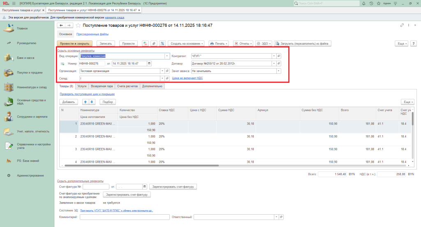Click the attached files paperclip icon
Viewport: 421px width, 227px height.
(x=153, y=43)
